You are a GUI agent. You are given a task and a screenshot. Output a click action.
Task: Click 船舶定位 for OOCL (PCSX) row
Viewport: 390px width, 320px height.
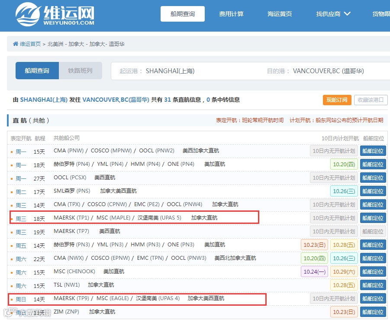coord(373,178)
